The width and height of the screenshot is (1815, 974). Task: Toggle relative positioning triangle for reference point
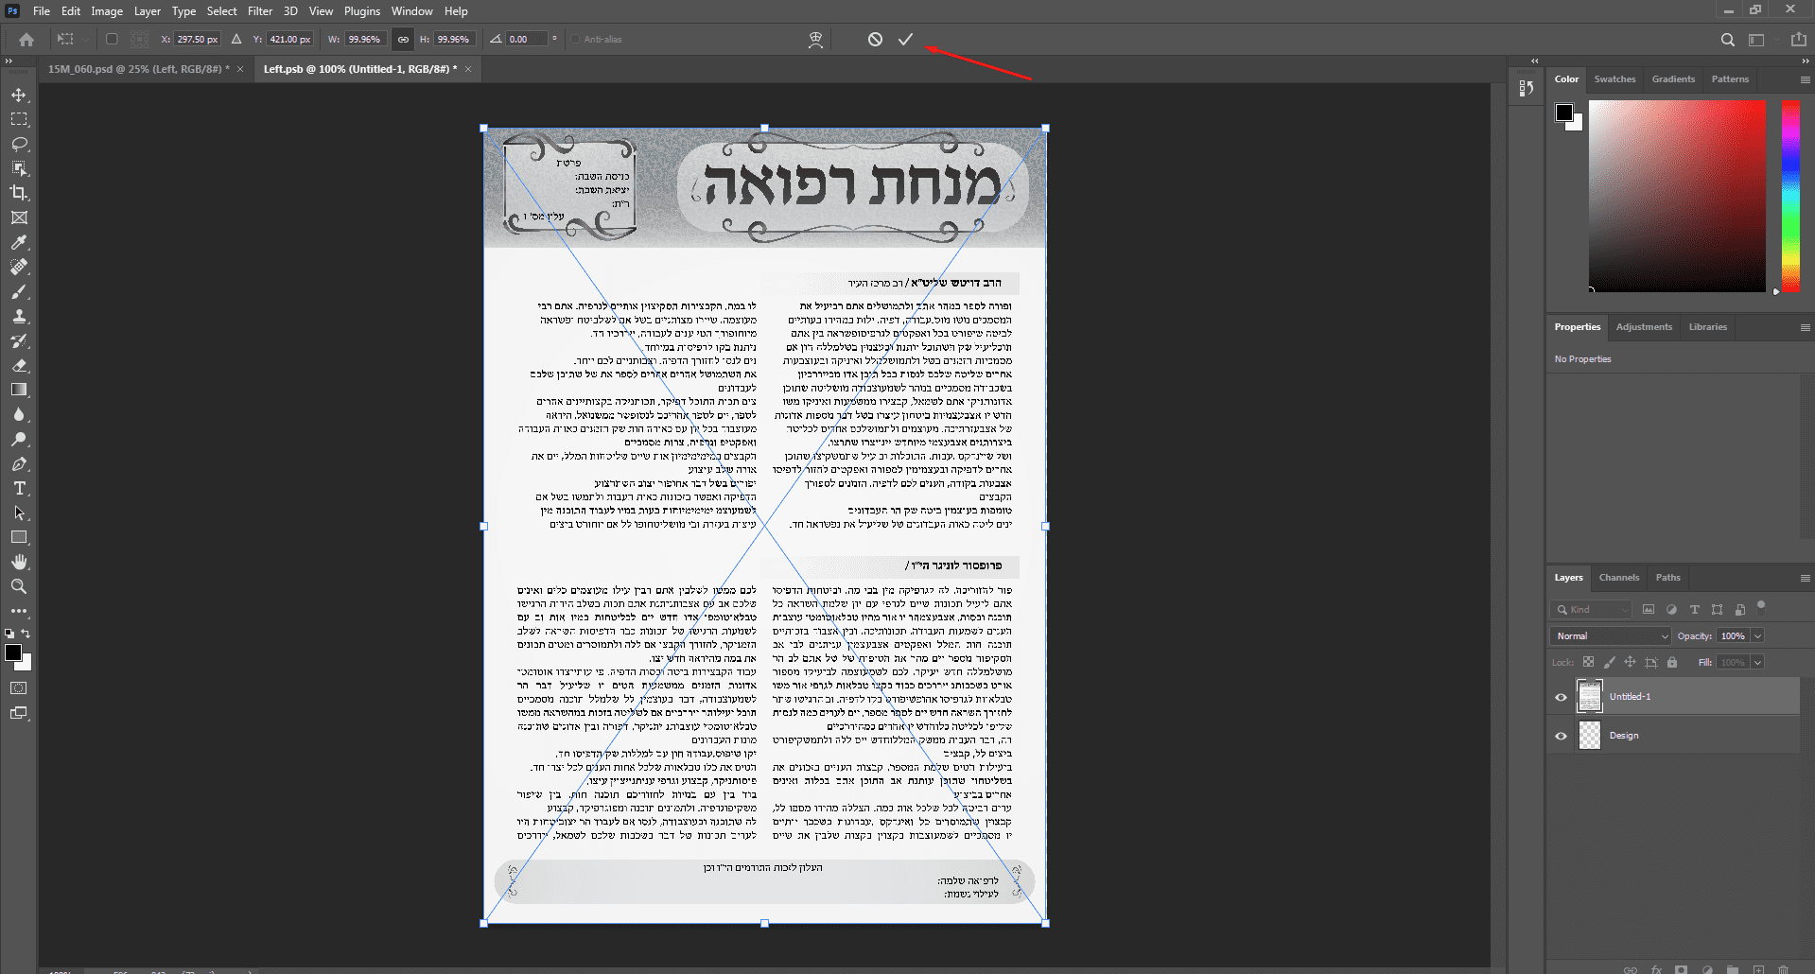click(x=236, y=40)
